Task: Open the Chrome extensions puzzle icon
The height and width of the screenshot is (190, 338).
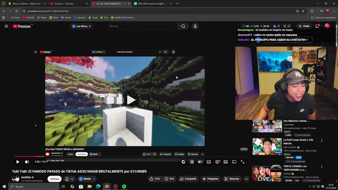Action: (312, 11)
